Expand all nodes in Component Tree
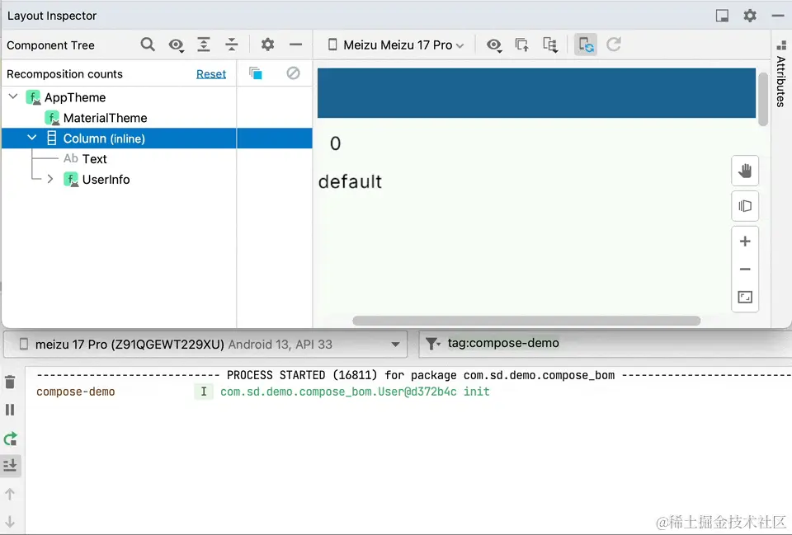Image resolution: width=792 pixels, height=535 pixels. (x=204, y=45)
